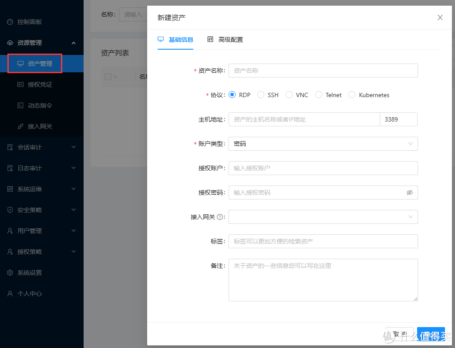Select the Kubernetes protocol radio button
Image resolution: width=455 pixels, height=348 pixels.
[x=352, y=95]
